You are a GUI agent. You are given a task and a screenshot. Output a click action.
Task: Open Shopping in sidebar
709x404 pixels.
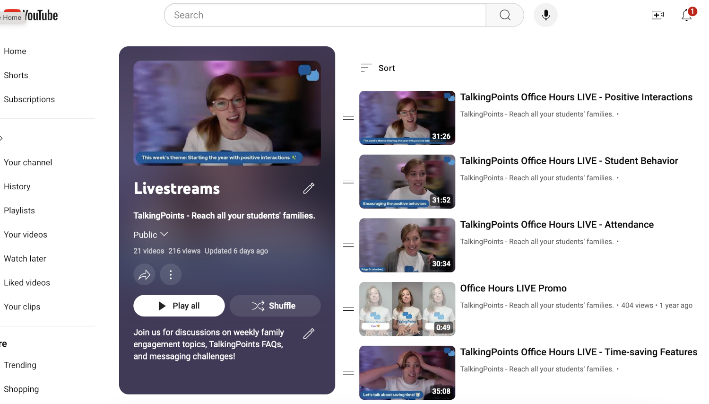(x=21, y=389)
